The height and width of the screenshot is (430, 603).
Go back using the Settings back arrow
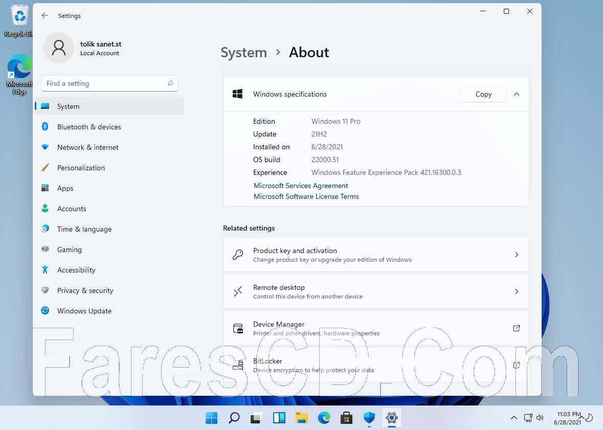pos(45,15)
